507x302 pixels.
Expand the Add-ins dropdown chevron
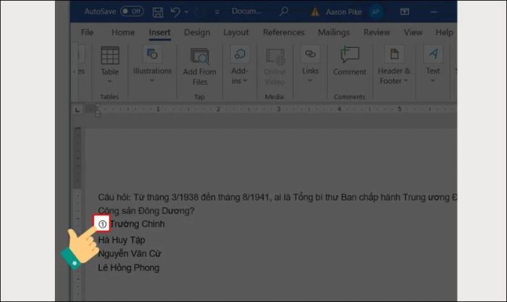pyautogui.click(x=245, y=80)
